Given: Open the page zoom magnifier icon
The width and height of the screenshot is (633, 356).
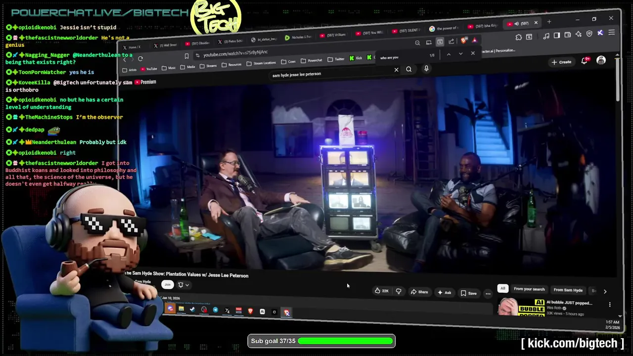Looking at the screenshot, I should [417, 43].
